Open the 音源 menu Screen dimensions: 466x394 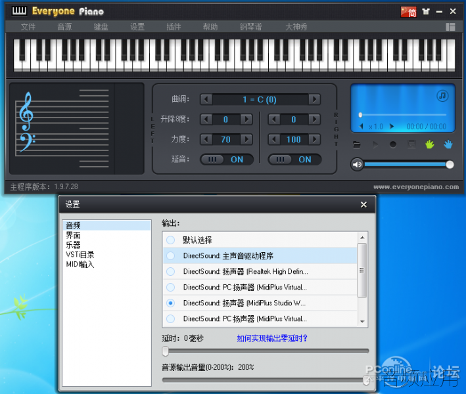(64, 27)
